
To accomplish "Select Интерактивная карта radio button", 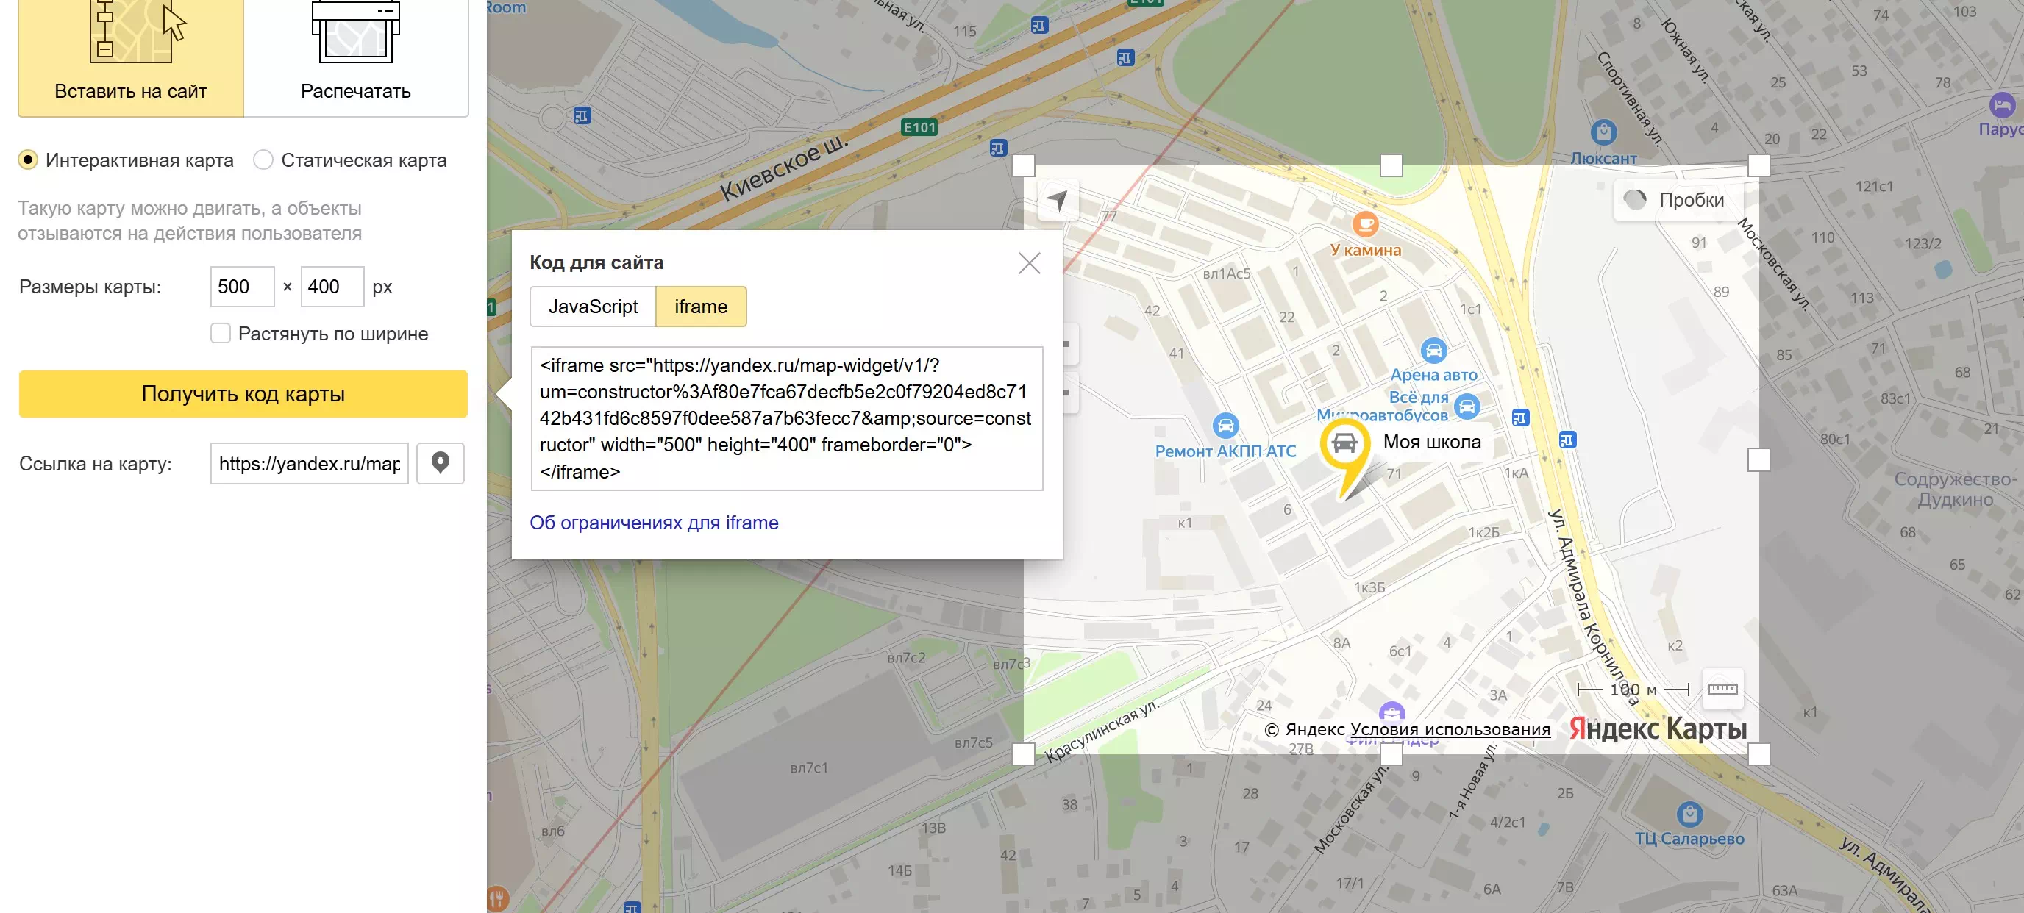I will click(27, 160).
